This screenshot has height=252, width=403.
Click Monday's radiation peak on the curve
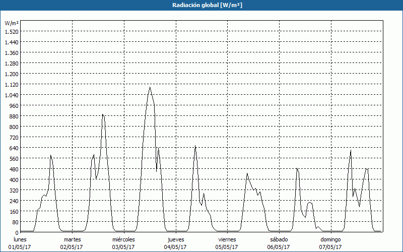point(51,155)
